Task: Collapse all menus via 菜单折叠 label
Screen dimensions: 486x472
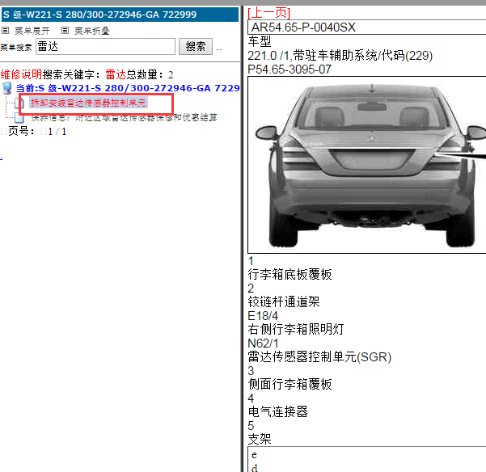Action: coord(92,31)
